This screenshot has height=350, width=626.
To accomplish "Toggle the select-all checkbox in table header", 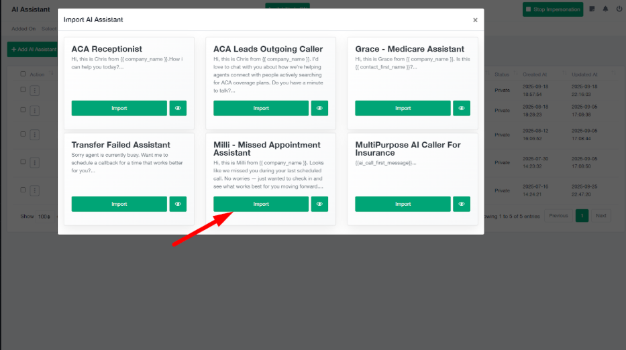I will (23, 74).
